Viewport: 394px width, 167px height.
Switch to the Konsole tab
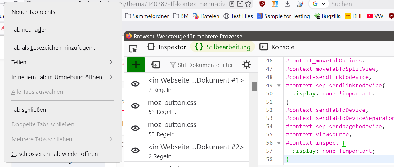277,47
